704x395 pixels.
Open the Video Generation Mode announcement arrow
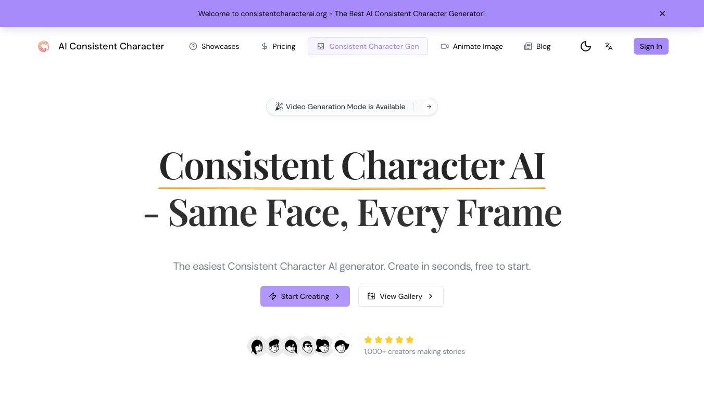429,107
